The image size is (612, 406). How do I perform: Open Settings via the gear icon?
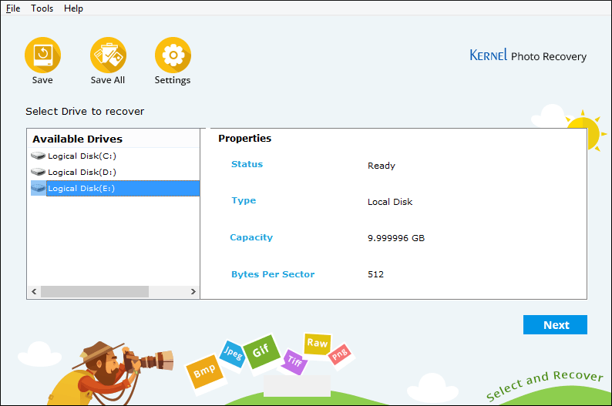[x=173, y=55]
